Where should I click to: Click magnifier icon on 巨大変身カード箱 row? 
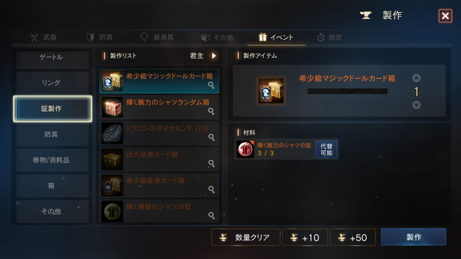tap(211, 164)
